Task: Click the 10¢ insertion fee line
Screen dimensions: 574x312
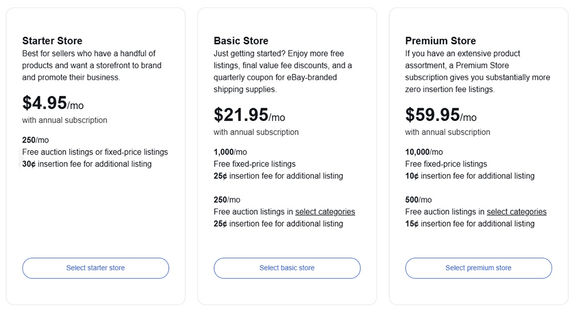Action: click(470, 176)
